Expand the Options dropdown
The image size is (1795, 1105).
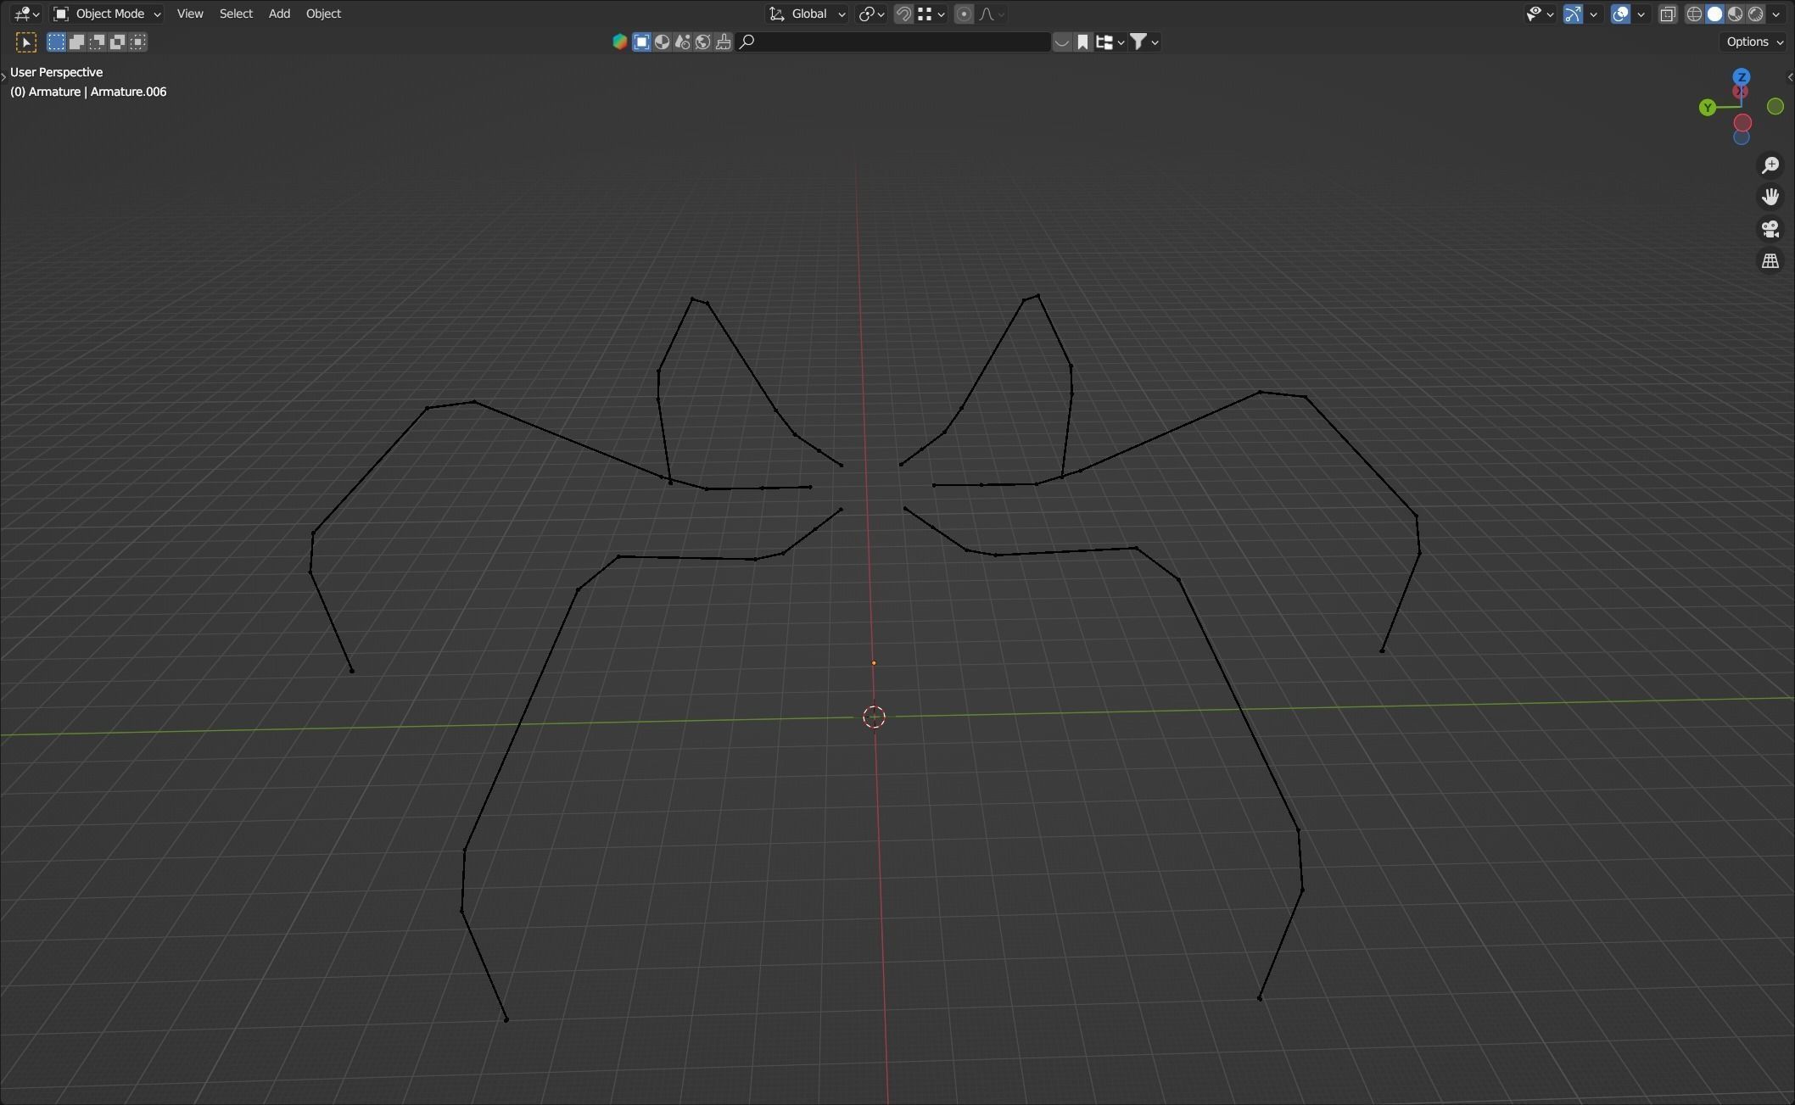point(1754,42)
